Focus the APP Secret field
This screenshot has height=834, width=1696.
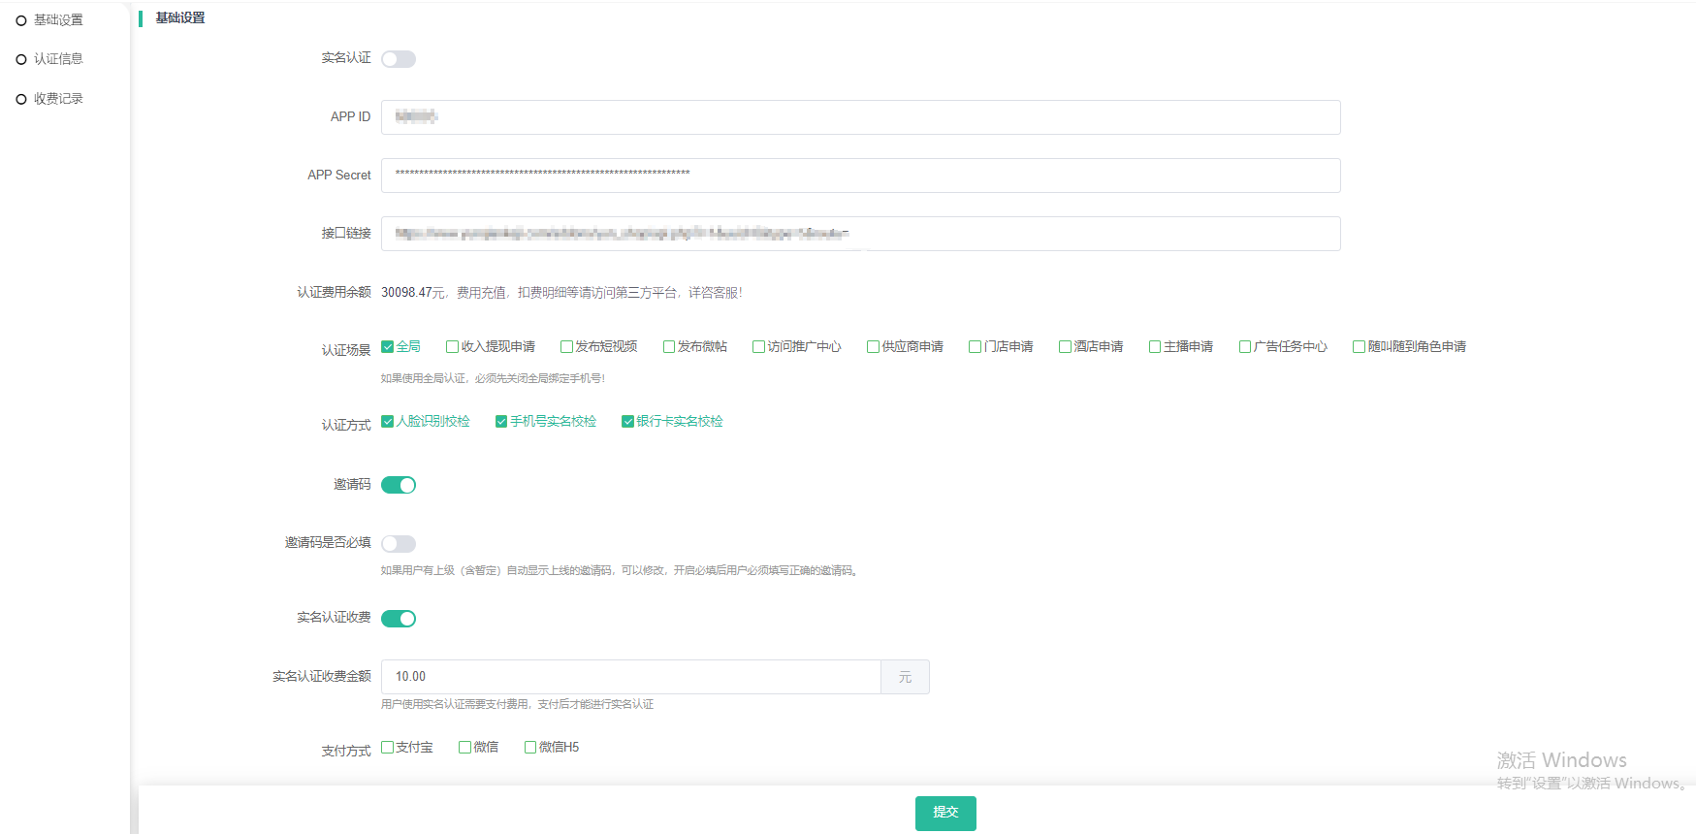click(860, 176)
